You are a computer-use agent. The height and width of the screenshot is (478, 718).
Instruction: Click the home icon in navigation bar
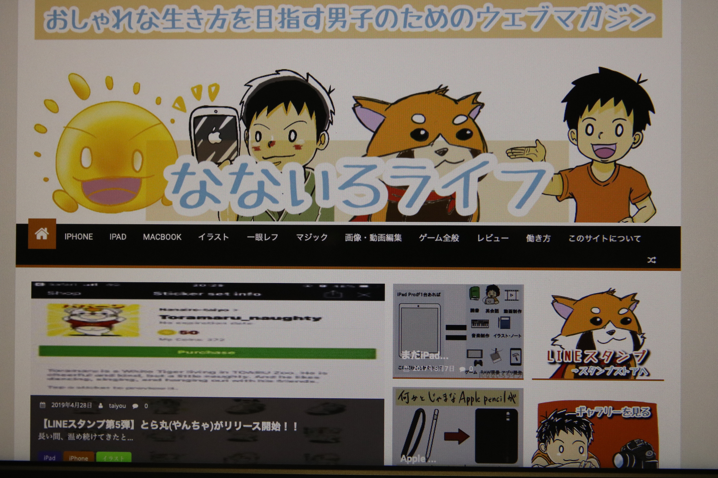pos(42,234)
